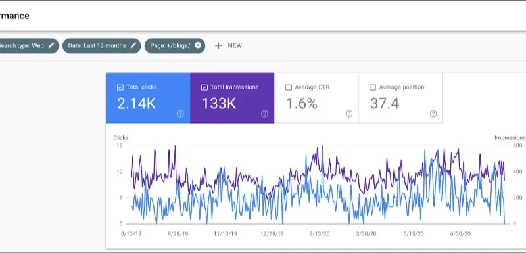Open help icon on Total clicks card

[180, 114]
